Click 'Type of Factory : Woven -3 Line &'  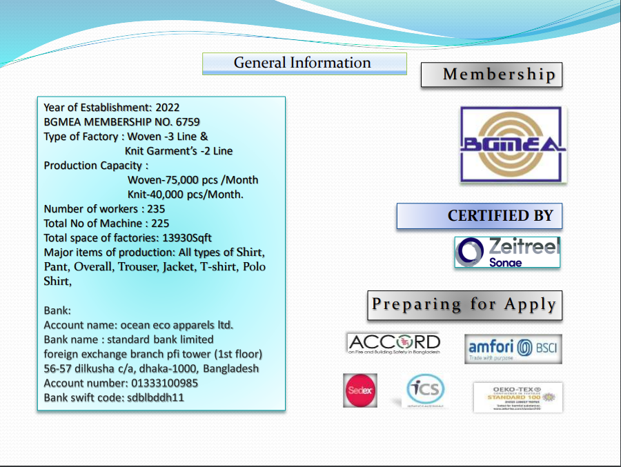click(126, 137)
